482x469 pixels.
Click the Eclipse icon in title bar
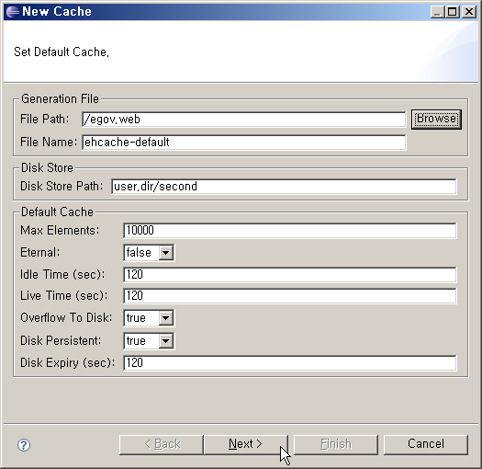point(13,12)
